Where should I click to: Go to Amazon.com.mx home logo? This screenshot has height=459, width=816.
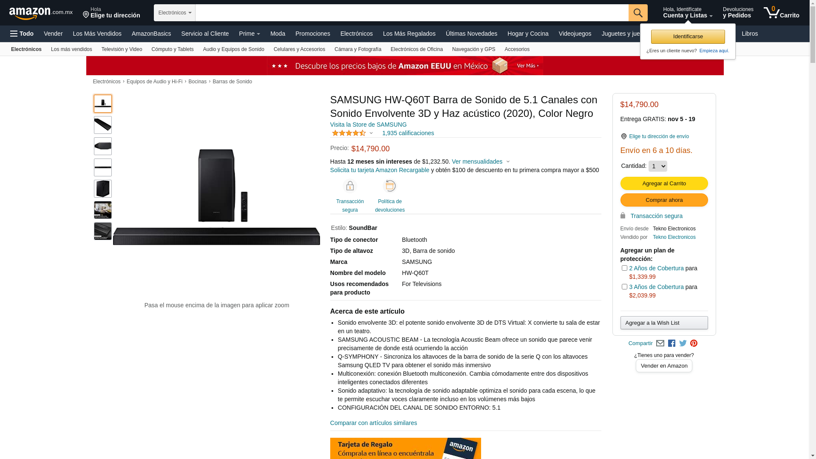pyautogui.click(x=41, y=13)
